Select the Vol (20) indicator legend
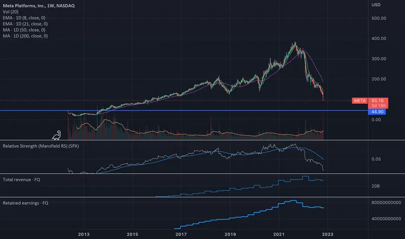The image size is (405, 239). coord(10,12)
